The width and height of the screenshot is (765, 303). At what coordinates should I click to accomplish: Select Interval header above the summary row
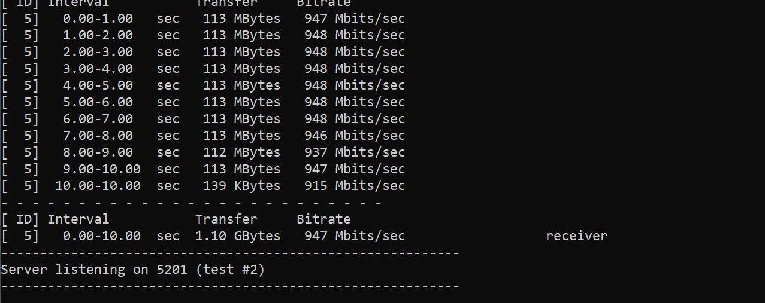[x=78, y=219]
